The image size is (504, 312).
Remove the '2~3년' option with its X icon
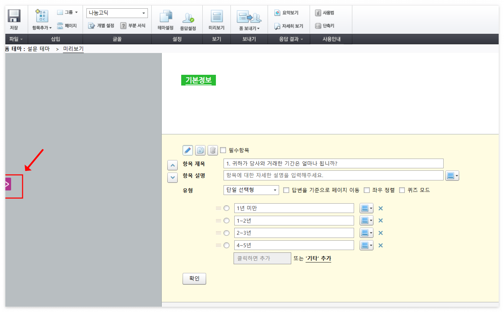[x=380, y=233]
